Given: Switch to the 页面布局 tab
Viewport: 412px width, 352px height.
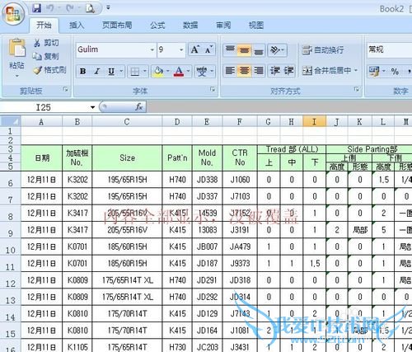Looking at the screenshot, I should tap(117, 26).
